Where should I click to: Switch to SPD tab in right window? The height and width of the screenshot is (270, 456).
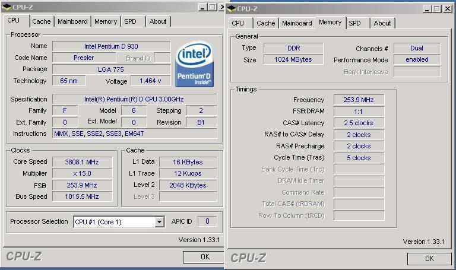pyautogui.click(x=354, y=23)
